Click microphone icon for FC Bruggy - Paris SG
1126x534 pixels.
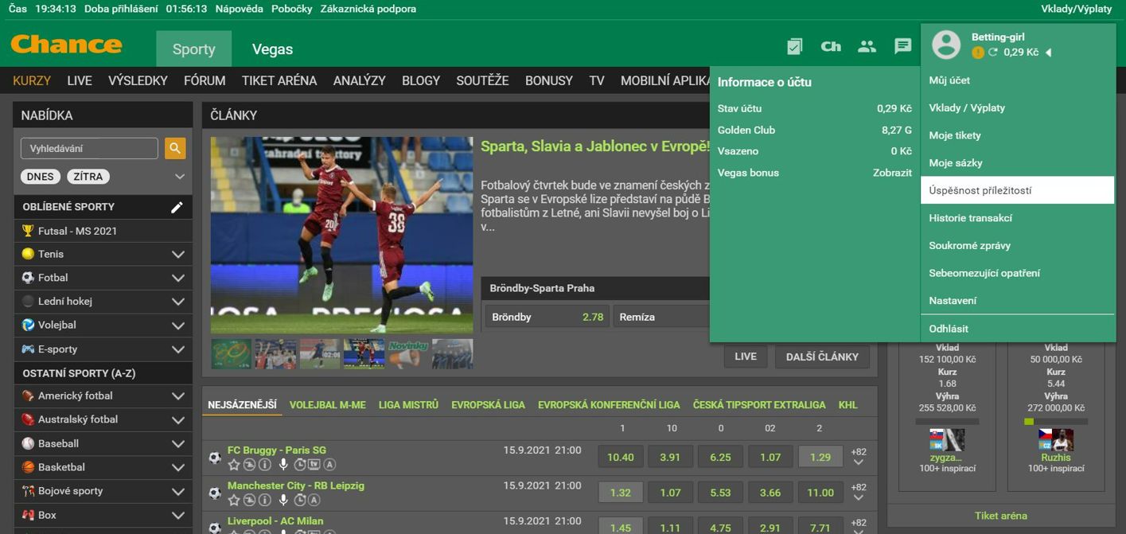[x=283, y=465]
